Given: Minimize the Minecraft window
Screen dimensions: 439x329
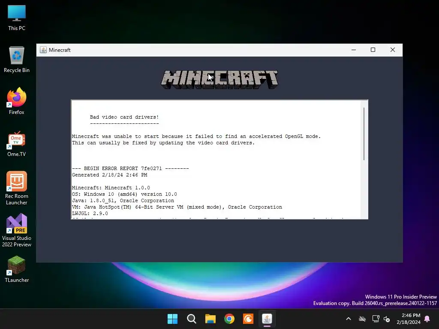Looking at the screenshot, I should click(x=354, y=50).
